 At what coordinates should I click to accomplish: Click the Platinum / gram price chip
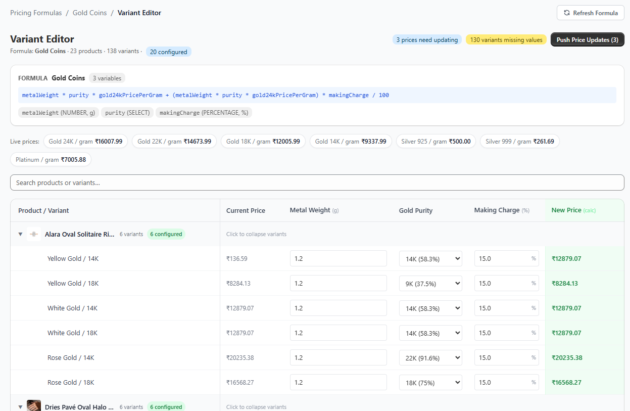[x=51, y=159]
